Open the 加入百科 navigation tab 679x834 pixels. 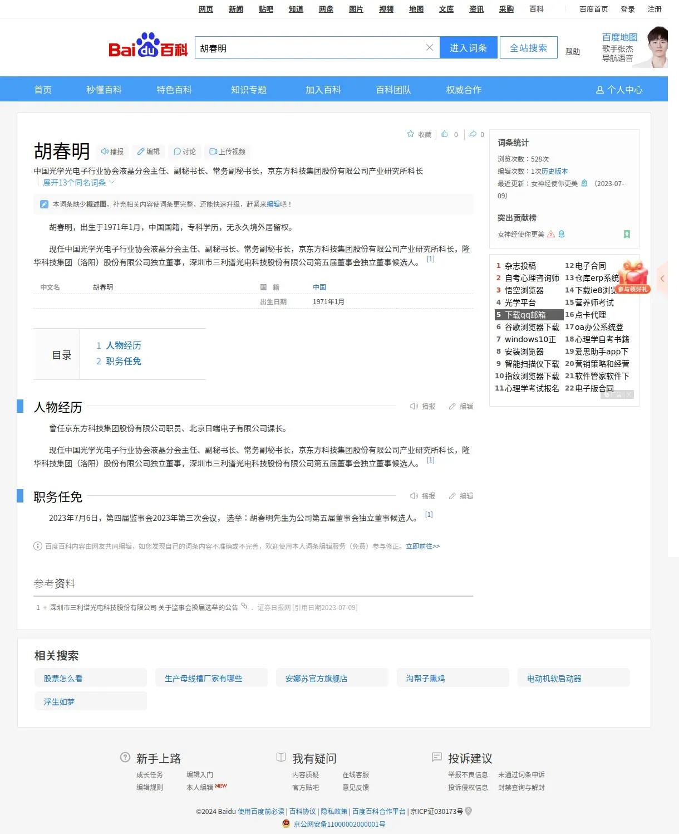pos(323,90)
